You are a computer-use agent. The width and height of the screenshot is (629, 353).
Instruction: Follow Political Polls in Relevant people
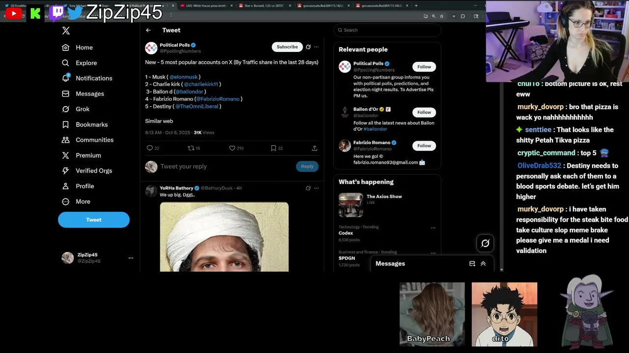point(424,67)
